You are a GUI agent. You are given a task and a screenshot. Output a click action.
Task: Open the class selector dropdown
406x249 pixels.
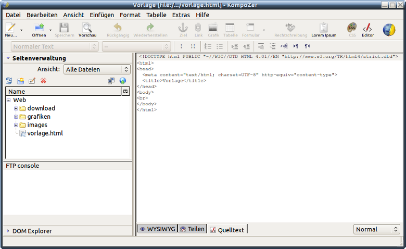(136, 47)
